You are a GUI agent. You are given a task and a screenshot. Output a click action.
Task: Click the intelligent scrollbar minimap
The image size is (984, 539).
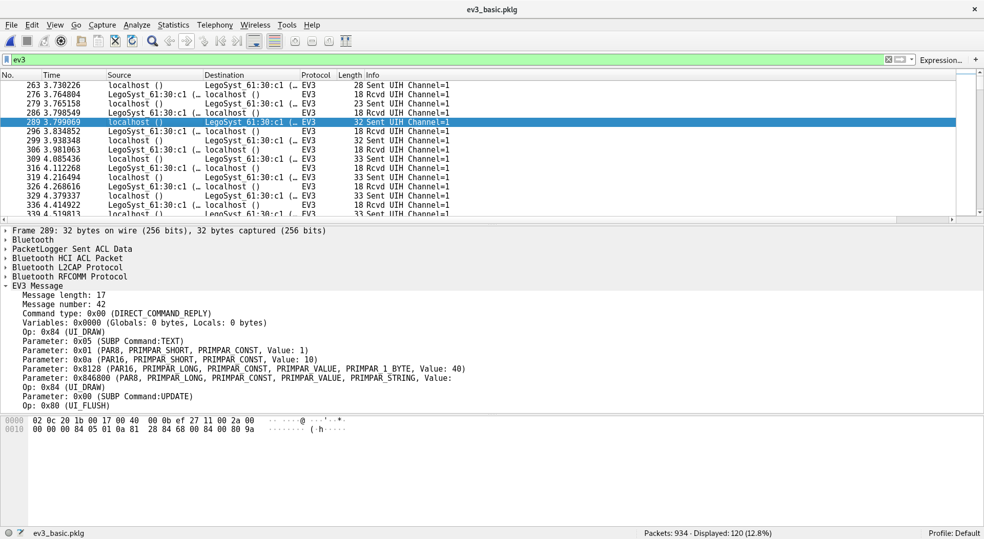966,142
